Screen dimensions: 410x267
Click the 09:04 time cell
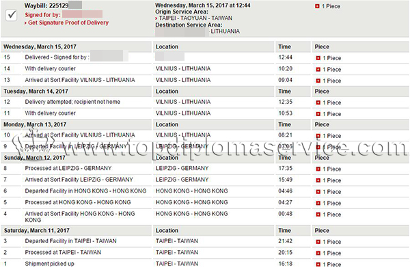tap(285, 80)
